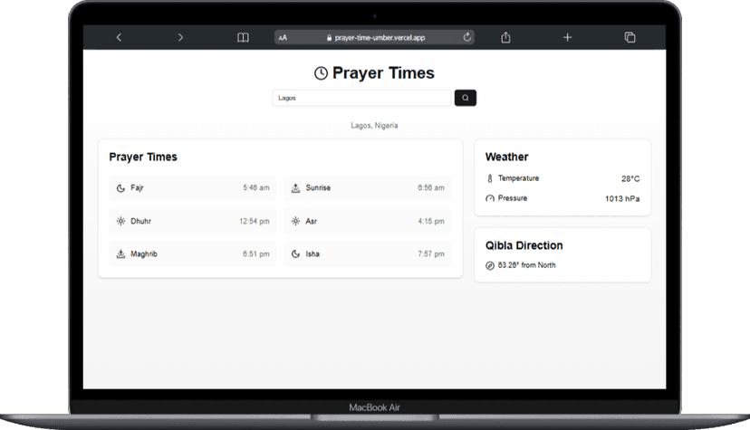Viewport: 750px width, 430px height.
Task: Open a new tab with plus icon
Action: pyautogui.click(x=567, y=37)
